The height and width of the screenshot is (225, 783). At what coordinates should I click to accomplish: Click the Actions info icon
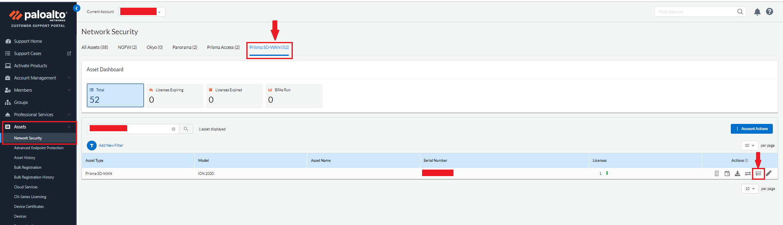tap(747, 161)
